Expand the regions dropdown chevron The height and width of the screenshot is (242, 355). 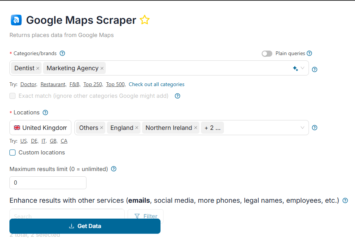pyautogui.click(x=303, y=128)
